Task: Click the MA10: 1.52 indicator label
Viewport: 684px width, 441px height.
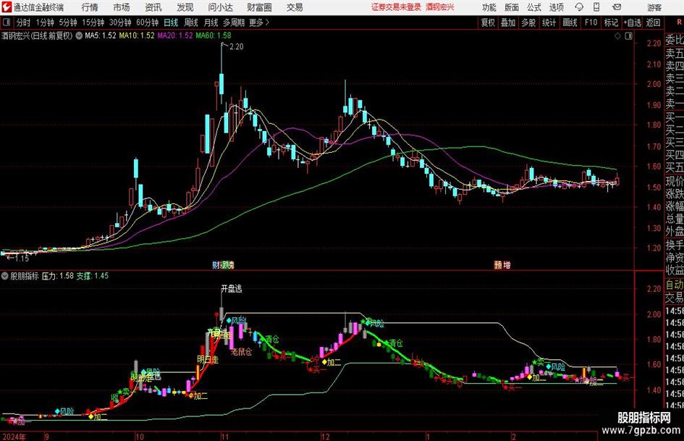Action: pyautogui.click(x=137, y=35)
